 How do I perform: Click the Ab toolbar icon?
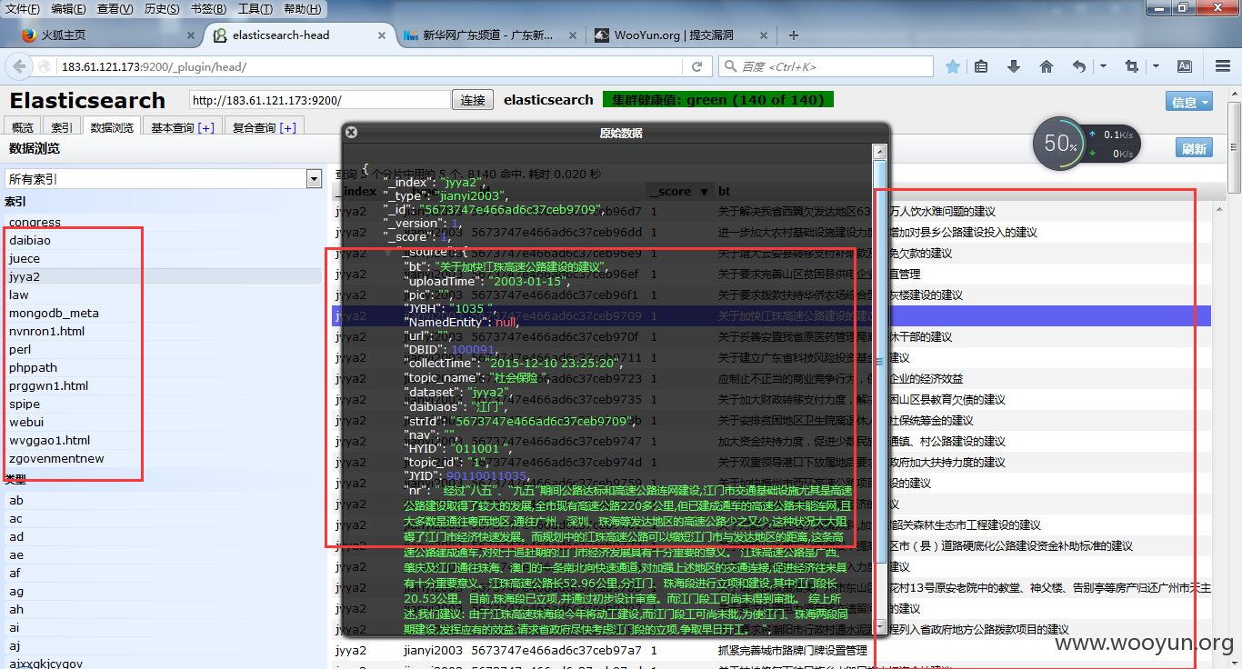[x=1185, y=66]
